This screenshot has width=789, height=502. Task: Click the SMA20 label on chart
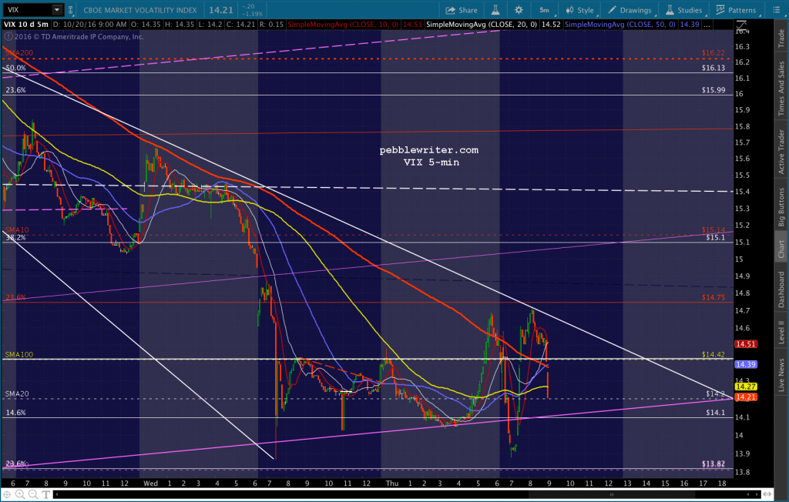tap(17, 394)
